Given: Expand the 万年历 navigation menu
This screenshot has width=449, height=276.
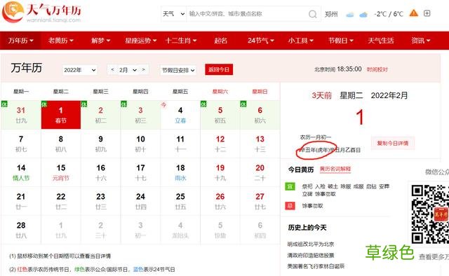Looking at the screenshot, I should 20,41.
